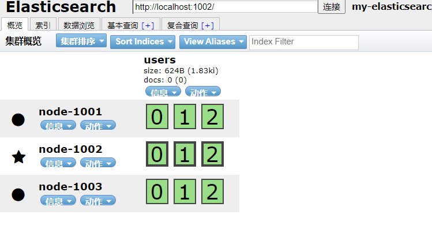Click the 连接 connect button
The height and width of the screenshot is (252, 432).
coord(332,6)
